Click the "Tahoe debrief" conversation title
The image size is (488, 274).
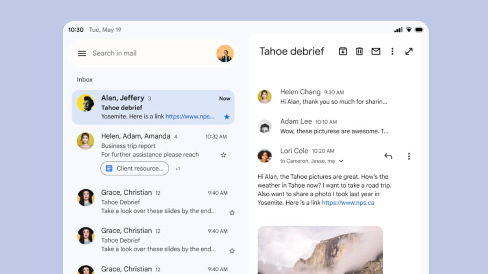[x=292, y=51]
